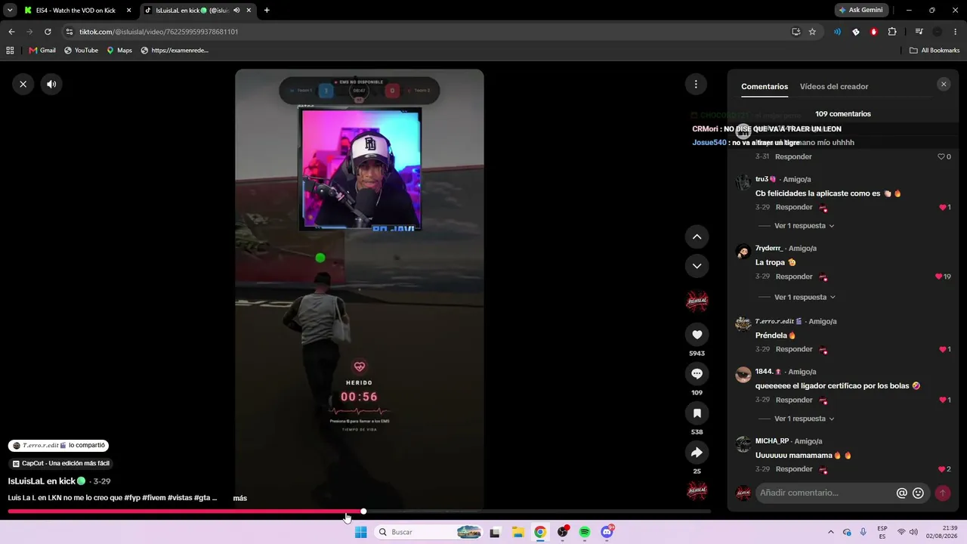Viewport: 967px width, 544px height.
Task: Switch to Videos del creador tab
Action: point(834,87)
